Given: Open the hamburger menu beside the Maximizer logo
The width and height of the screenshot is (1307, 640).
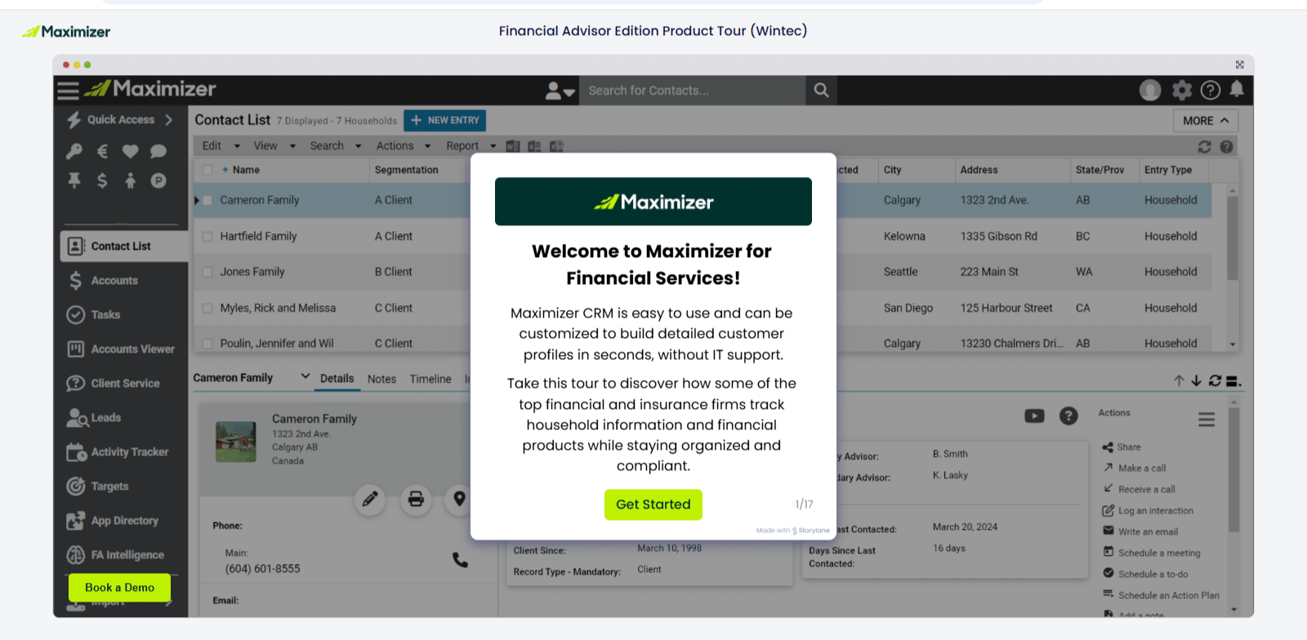Looking at the screenshot, I should [x=68, y=90].
